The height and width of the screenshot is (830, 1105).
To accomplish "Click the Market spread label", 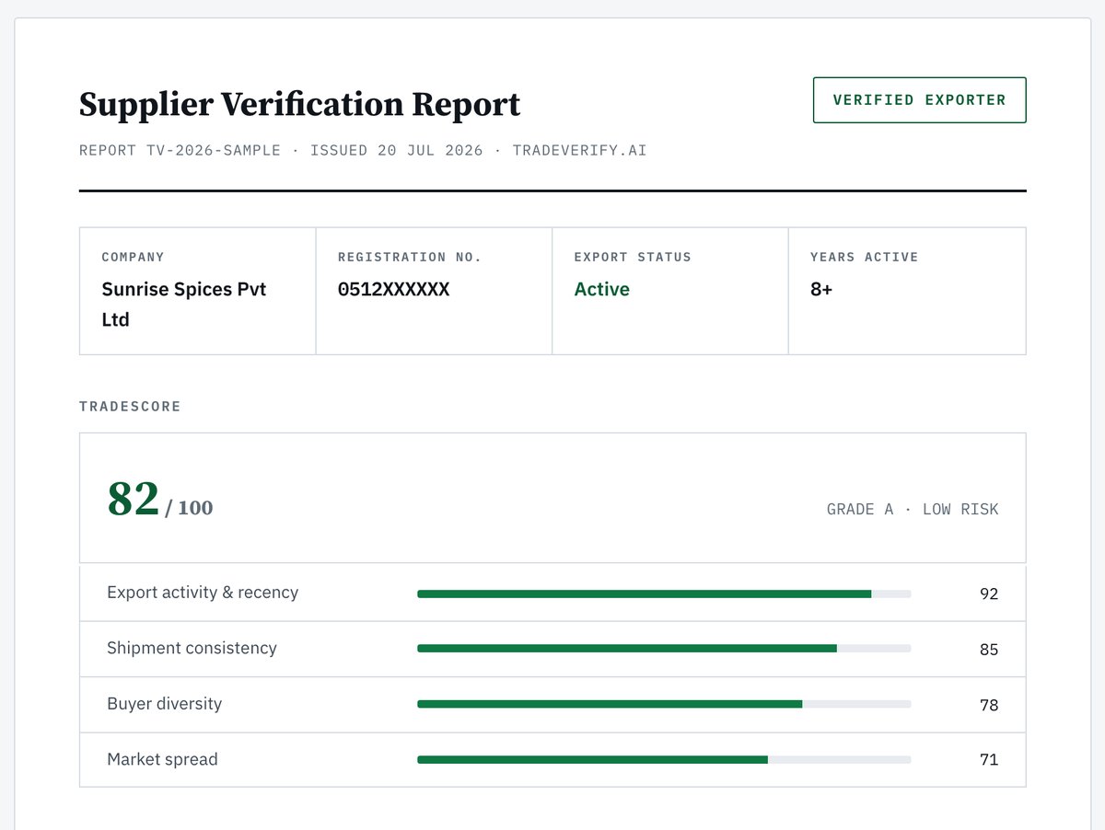I will 162,759.
